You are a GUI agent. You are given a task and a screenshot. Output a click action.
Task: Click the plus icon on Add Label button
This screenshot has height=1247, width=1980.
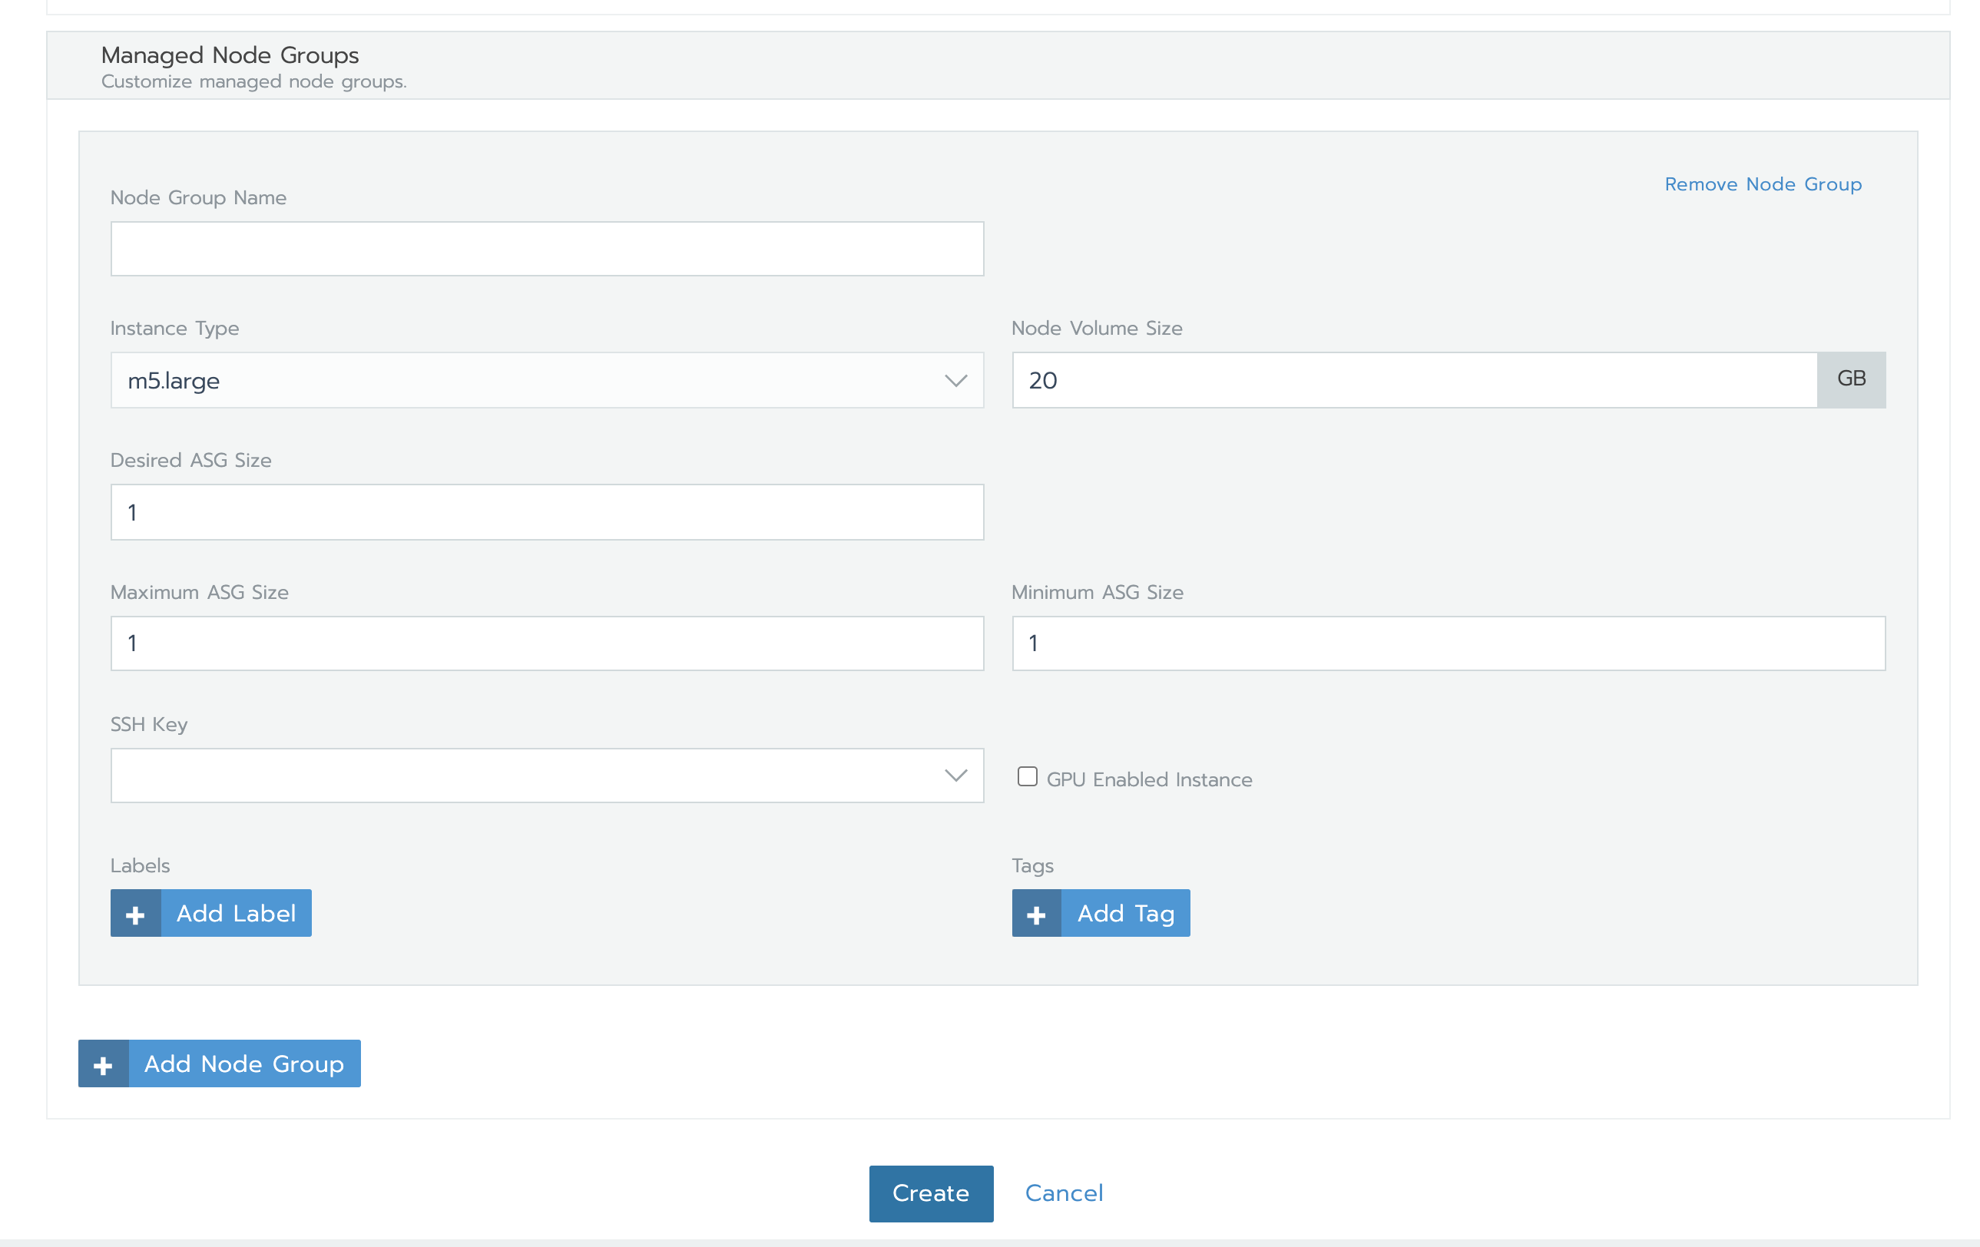[x=136, y=912]
